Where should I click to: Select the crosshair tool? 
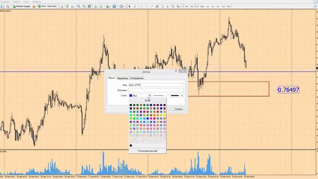pyautogui.click(x=135, y=6)
